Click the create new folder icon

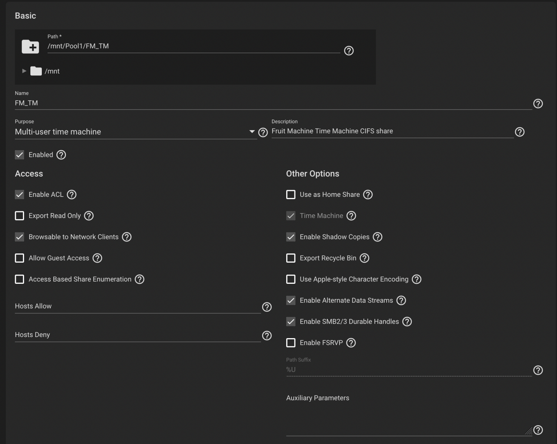click(x=30, y=47)
